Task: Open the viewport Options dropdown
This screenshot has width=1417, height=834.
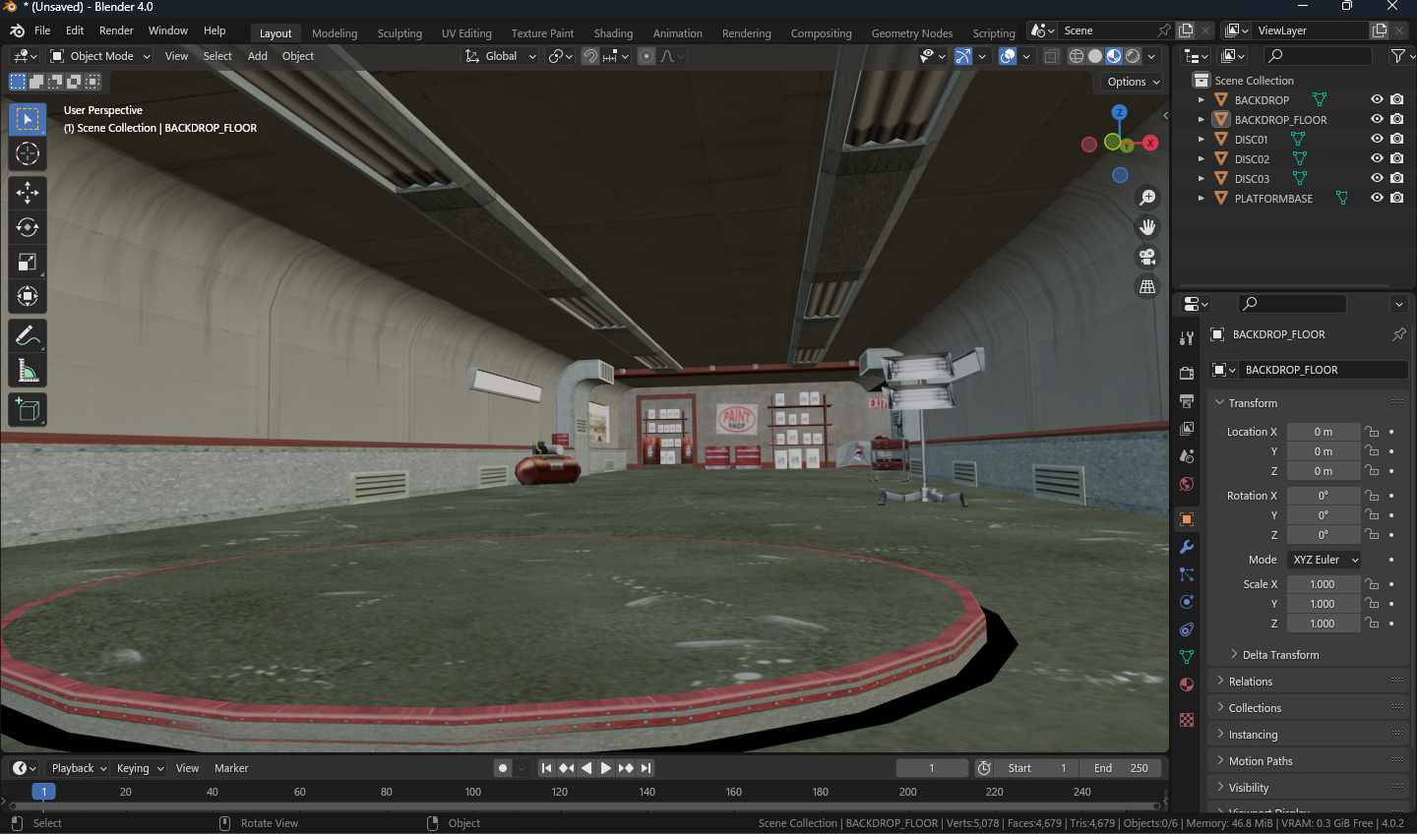Action: 1134,82
